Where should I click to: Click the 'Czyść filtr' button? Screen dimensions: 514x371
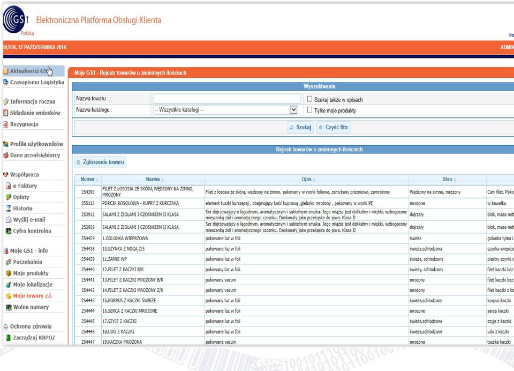tap(333, 128)
